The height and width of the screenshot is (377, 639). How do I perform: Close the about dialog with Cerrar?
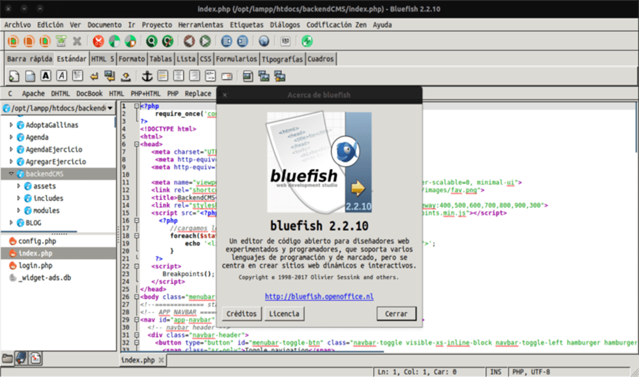[396, 314]
